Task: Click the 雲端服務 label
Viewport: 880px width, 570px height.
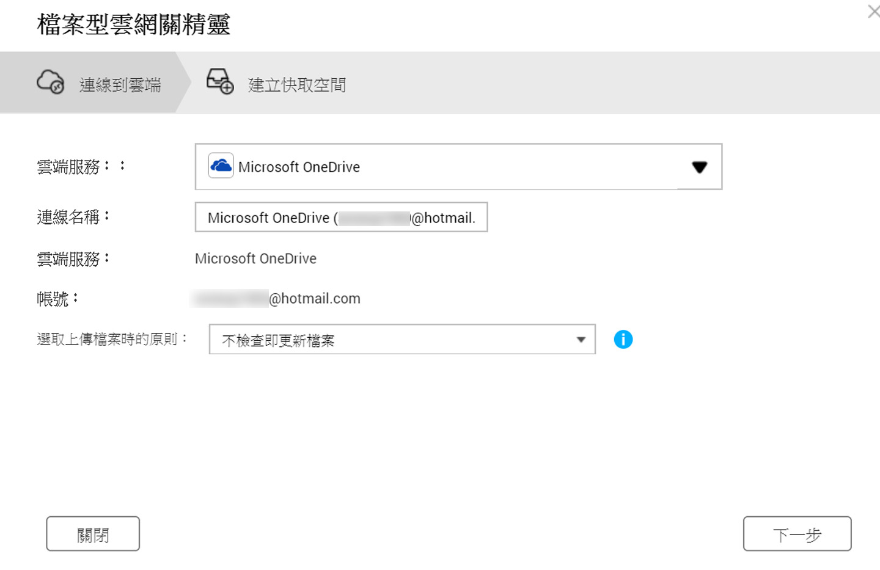Action: [x=71, y=258]
